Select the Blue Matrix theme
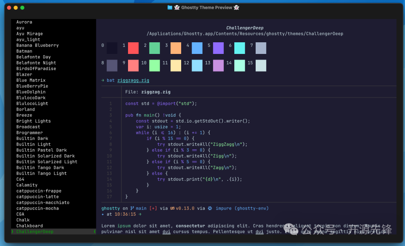The image size is (405, 246). pyautogui.click(x=31, y=80)
